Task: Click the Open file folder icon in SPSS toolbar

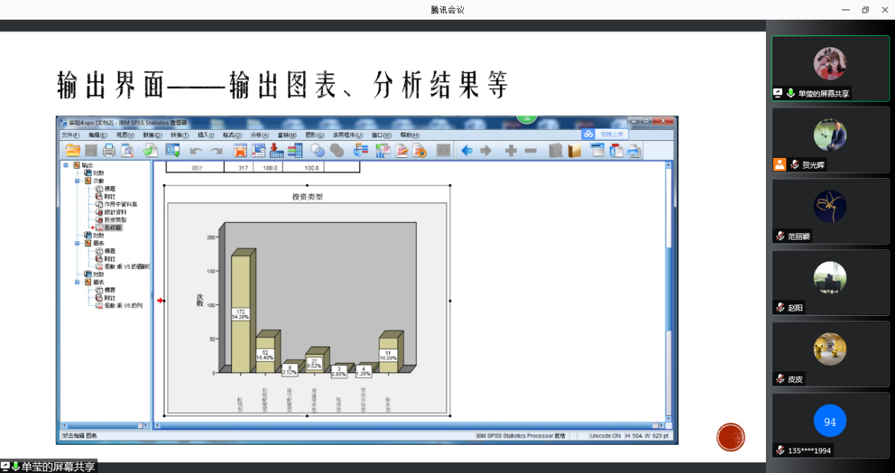Action: (72, 150)
